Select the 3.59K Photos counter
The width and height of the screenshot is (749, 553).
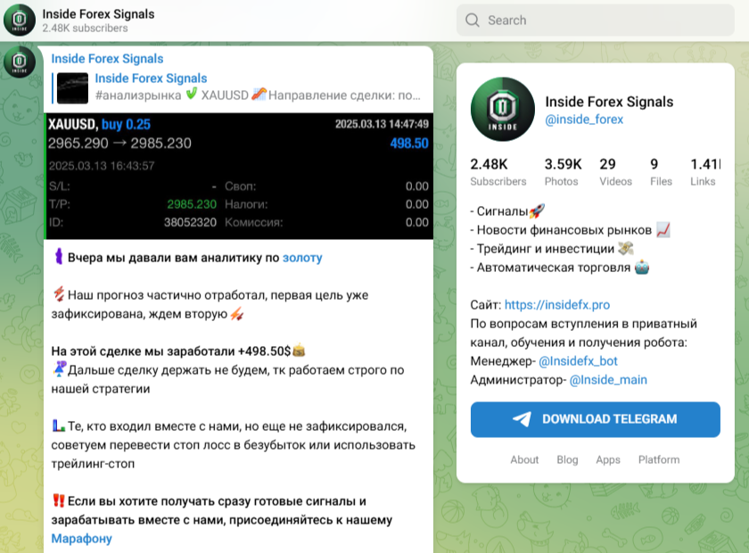point(564,172)
